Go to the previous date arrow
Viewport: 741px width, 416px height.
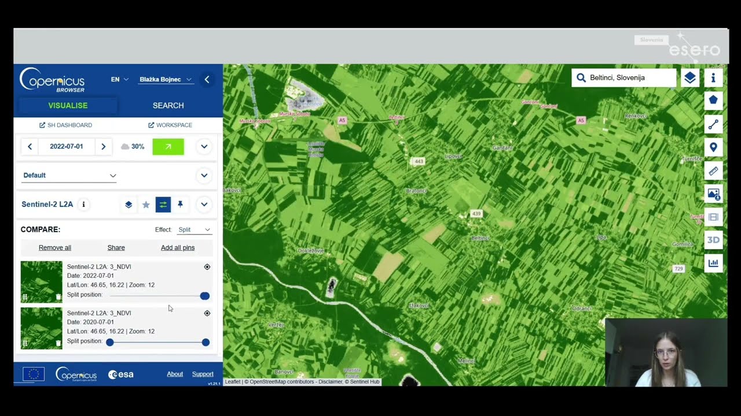tap(30, 147)
